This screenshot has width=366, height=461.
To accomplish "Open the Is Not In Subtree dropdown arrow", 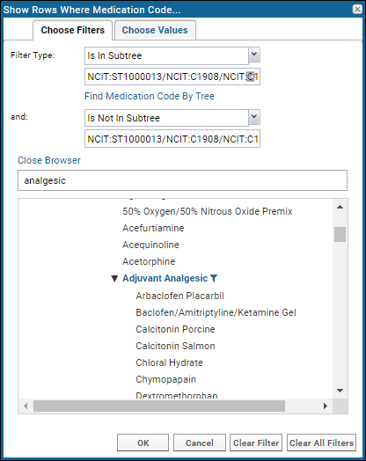I will click(x=254, y=117).
